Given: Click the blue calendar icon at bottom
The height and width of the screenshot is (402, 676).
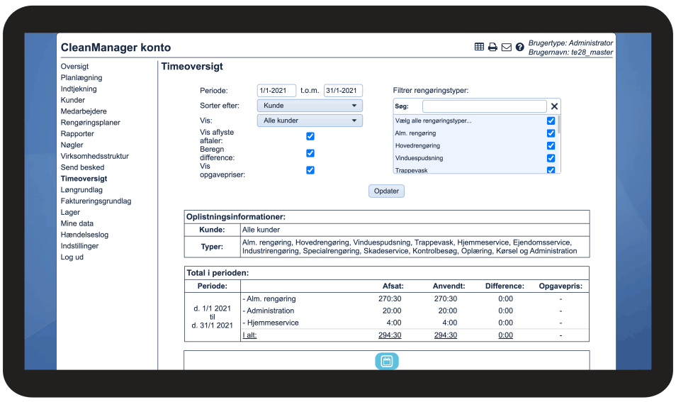Looking at the screenshot, I should pos(387,361).
